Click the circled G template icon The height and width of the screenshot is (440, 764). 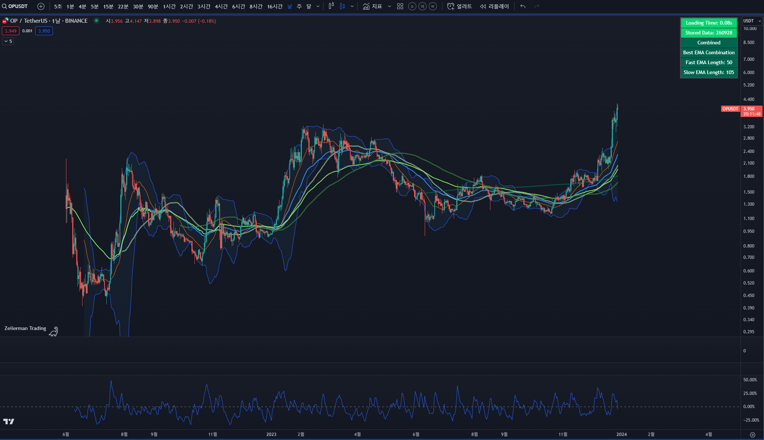click(x=412, y=6)
